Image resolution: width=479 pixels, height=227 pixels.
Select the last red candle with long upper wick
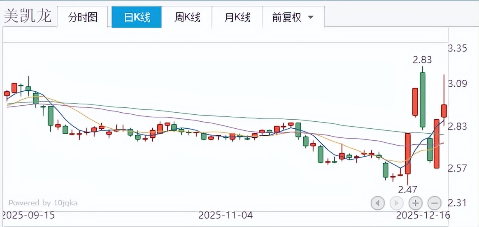(x=444, y=110)
